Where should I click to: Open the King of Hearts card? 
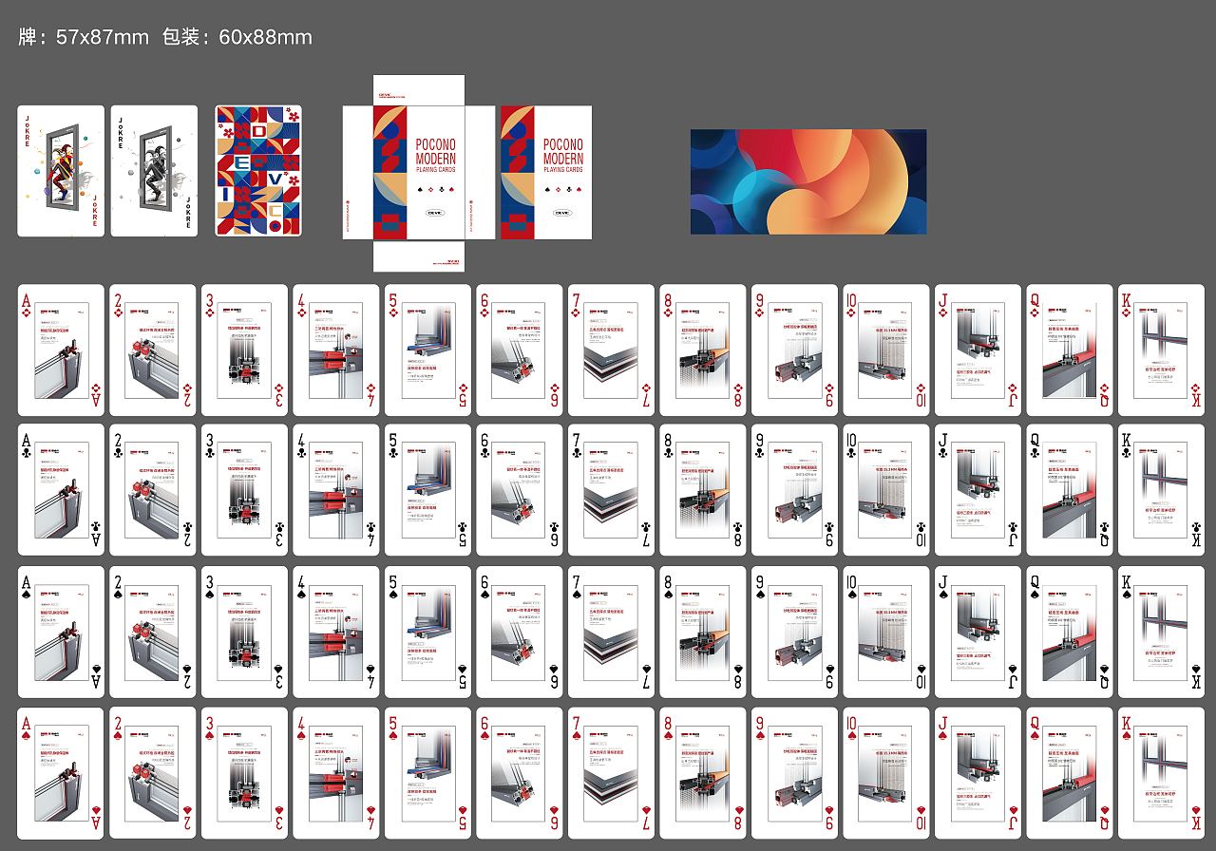(1161, 772)
